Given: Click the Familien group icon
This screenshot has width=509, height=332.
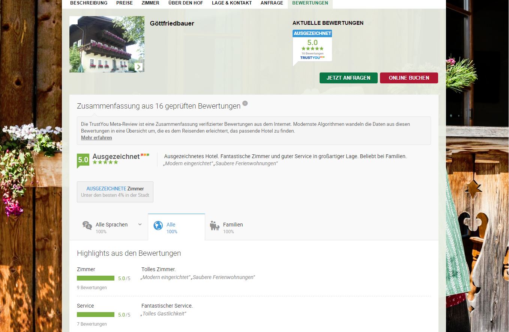Looking at the screenshot, I should coord(215,226).
